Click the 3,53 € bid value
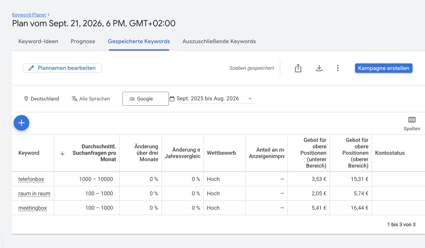425x248 pixels. [x=319, y=179]
